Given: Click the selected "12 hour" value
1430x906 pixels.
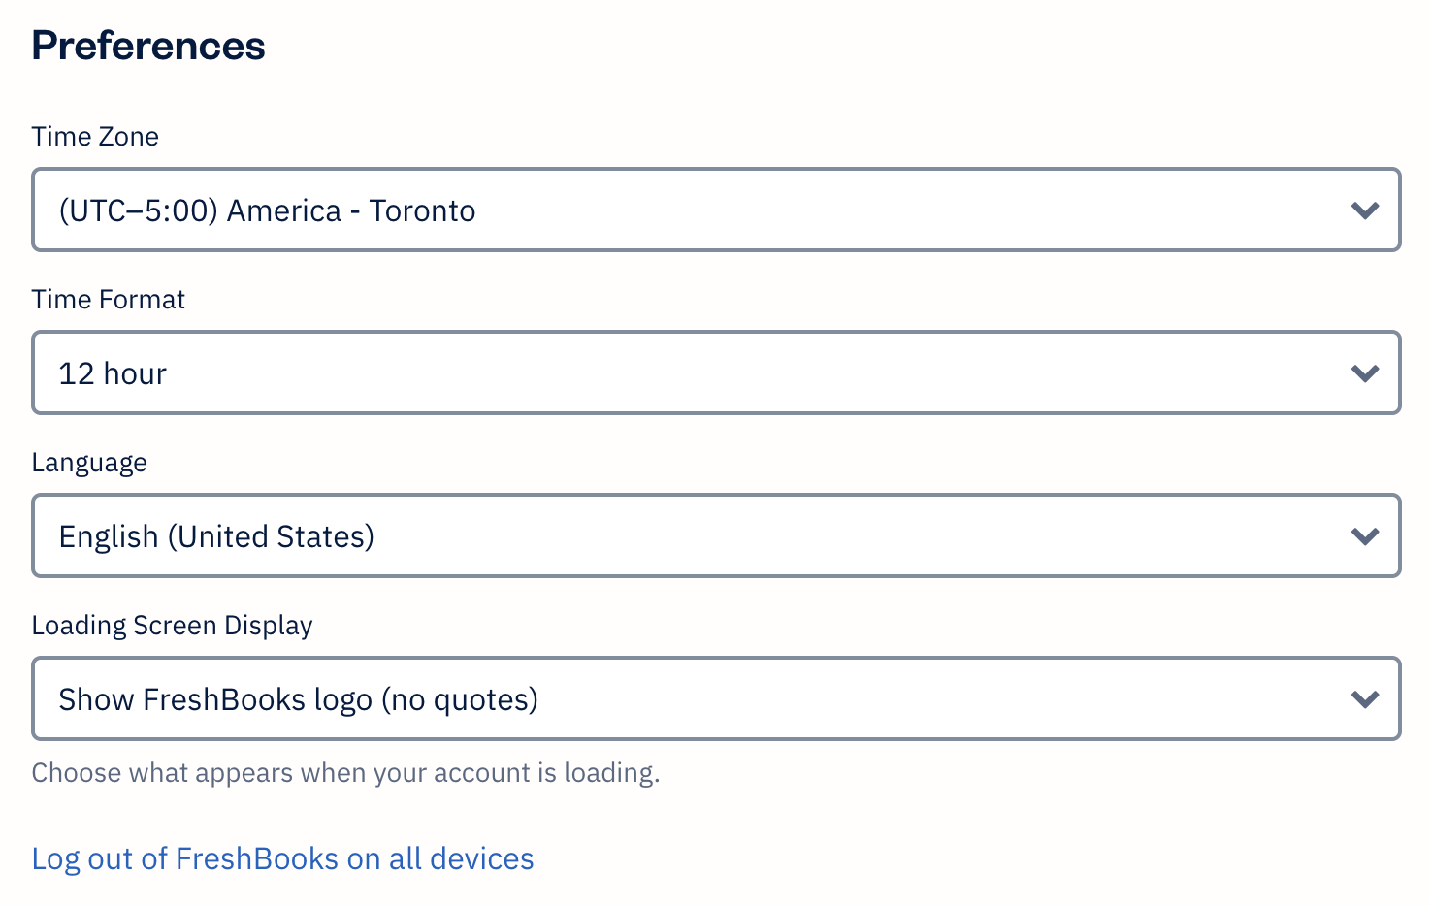Looking at the screenshot, I should 113,373.
